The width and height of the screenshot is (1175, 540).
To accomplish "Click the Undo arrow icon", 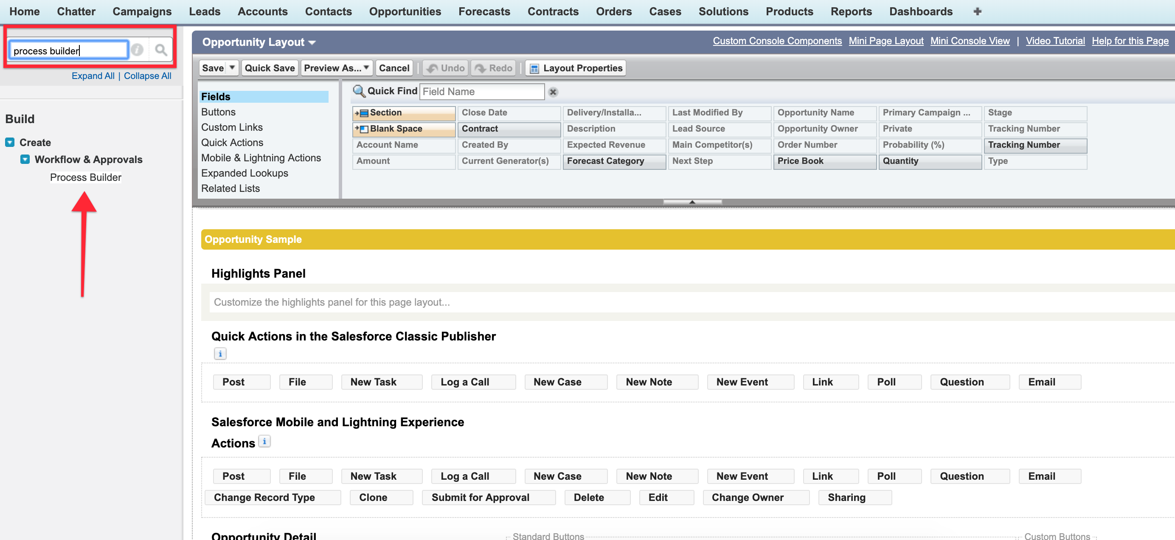I will [x=432, y=68].
